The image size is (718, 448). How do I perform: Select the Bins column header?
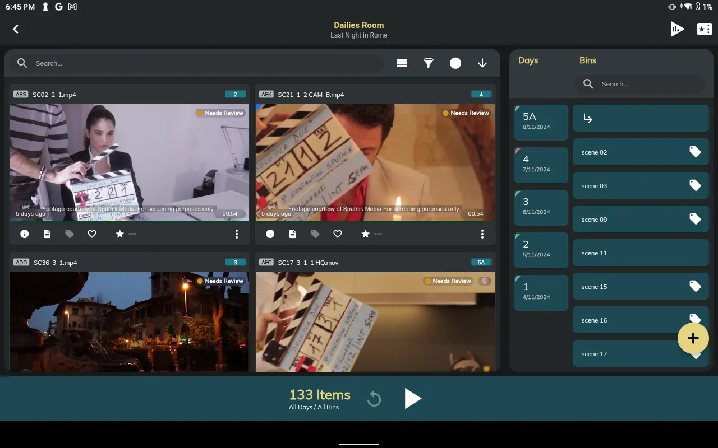click(x=588, y=60)
